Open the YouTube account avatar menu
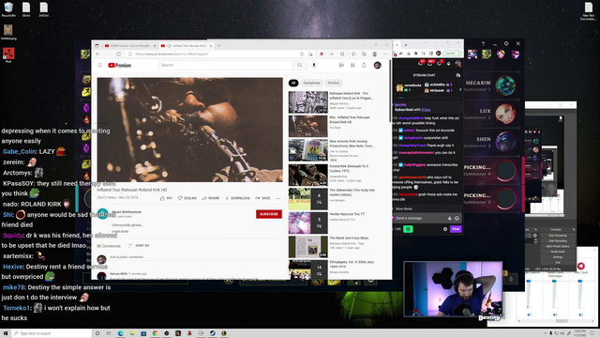Image resolution: width=600 pixels, height=338 pixels. click(x=377, y=65)
